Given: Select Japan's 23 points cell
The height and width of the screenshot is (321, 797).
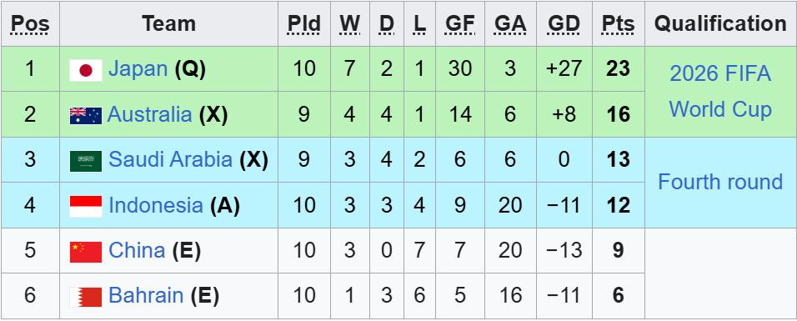Looking at the screenshot, I should pyautogui.click(x=618, y=68).
